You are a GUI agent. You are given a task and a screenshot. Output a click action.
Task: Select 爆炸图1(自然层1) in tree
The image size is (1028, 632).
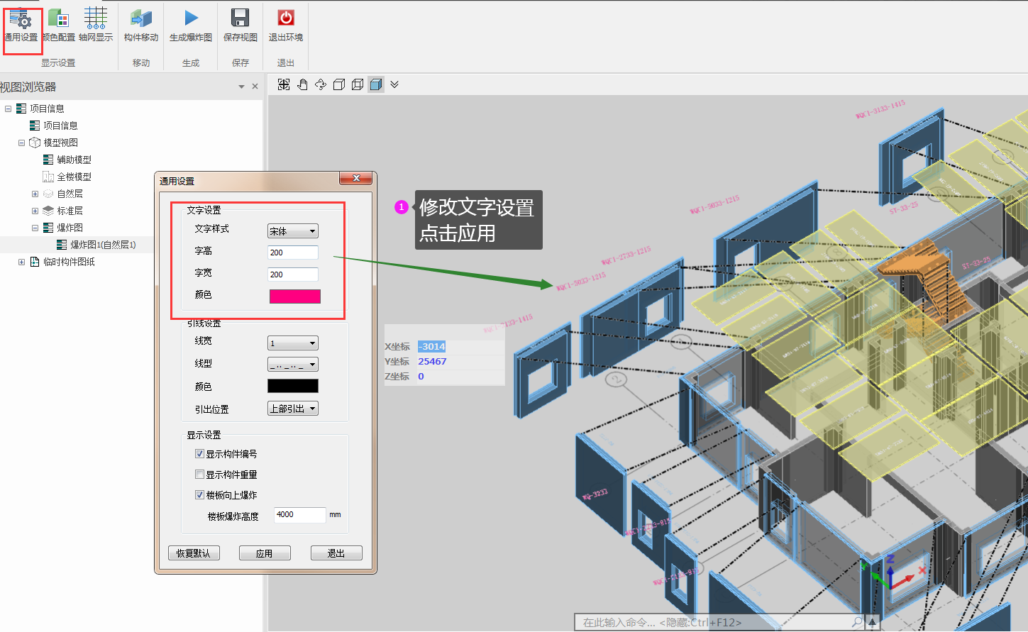102,245
